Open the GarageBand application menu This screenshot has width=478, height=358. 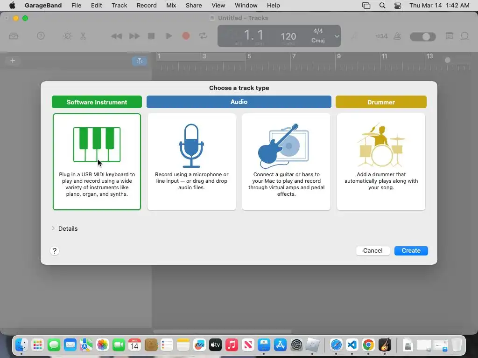coord(43,5)
